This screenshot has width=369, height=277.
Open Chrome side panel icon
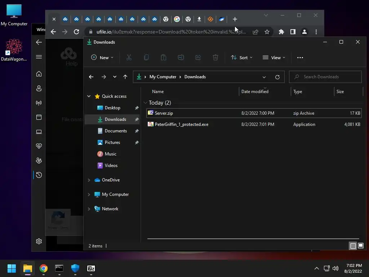[x=293, y=32]
